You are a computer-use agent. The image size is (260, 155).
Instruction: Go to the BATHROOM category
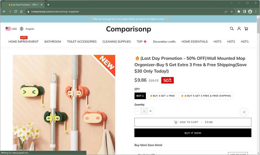tap(53, 42)
